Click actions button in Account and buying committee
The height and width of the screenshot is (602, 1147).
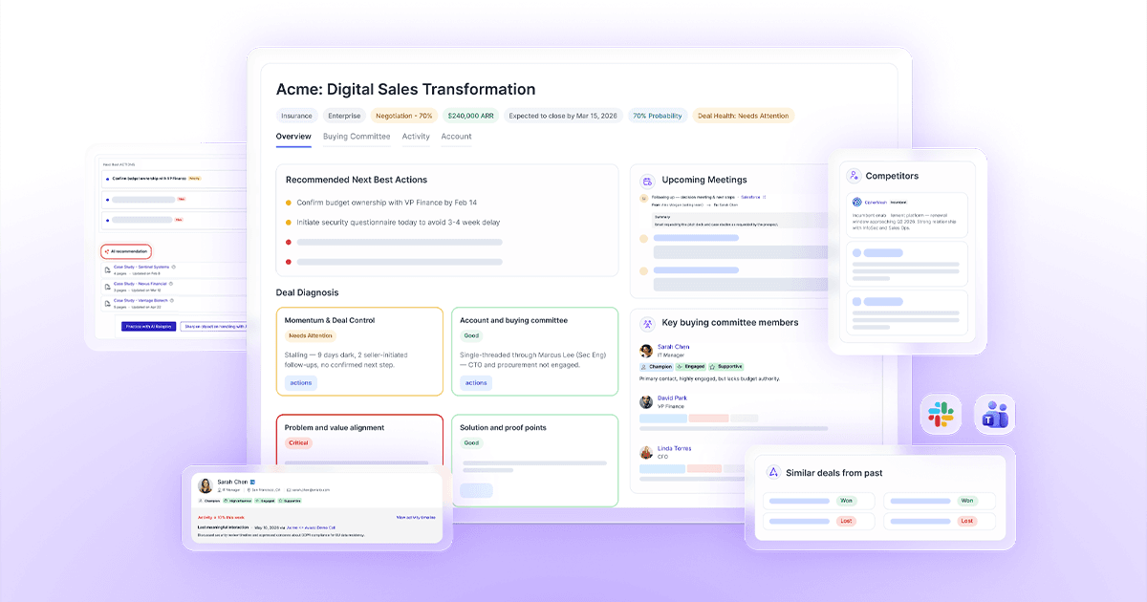[x=476, y=383]
